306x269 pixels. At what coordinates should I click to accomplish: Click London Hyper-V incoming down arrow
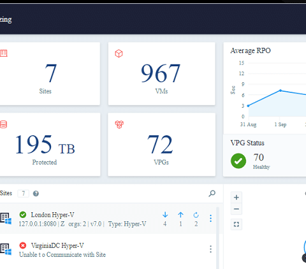pyautogui.click(x=165, y=215)
